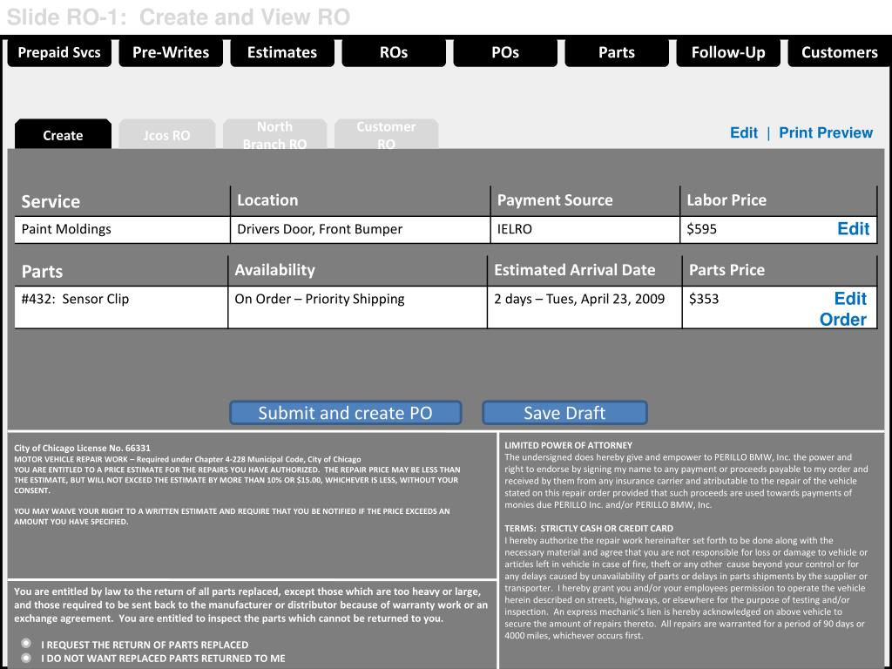The image size is (892, 669).
Task: Edit the Paint Moldings service row
Action: [854, 229]
